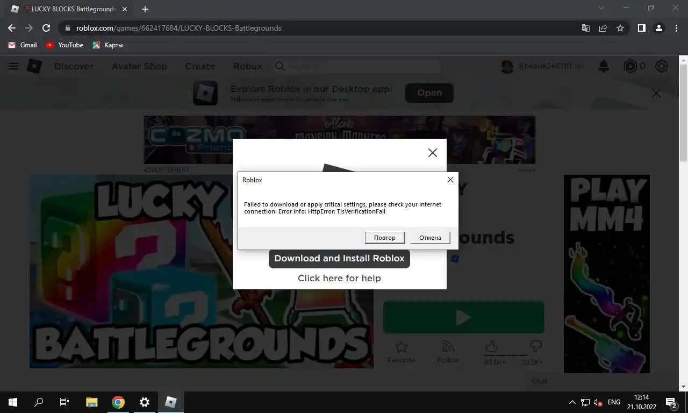Open Roblox settings gear
The image size is (688, 413).
point(662,66)
